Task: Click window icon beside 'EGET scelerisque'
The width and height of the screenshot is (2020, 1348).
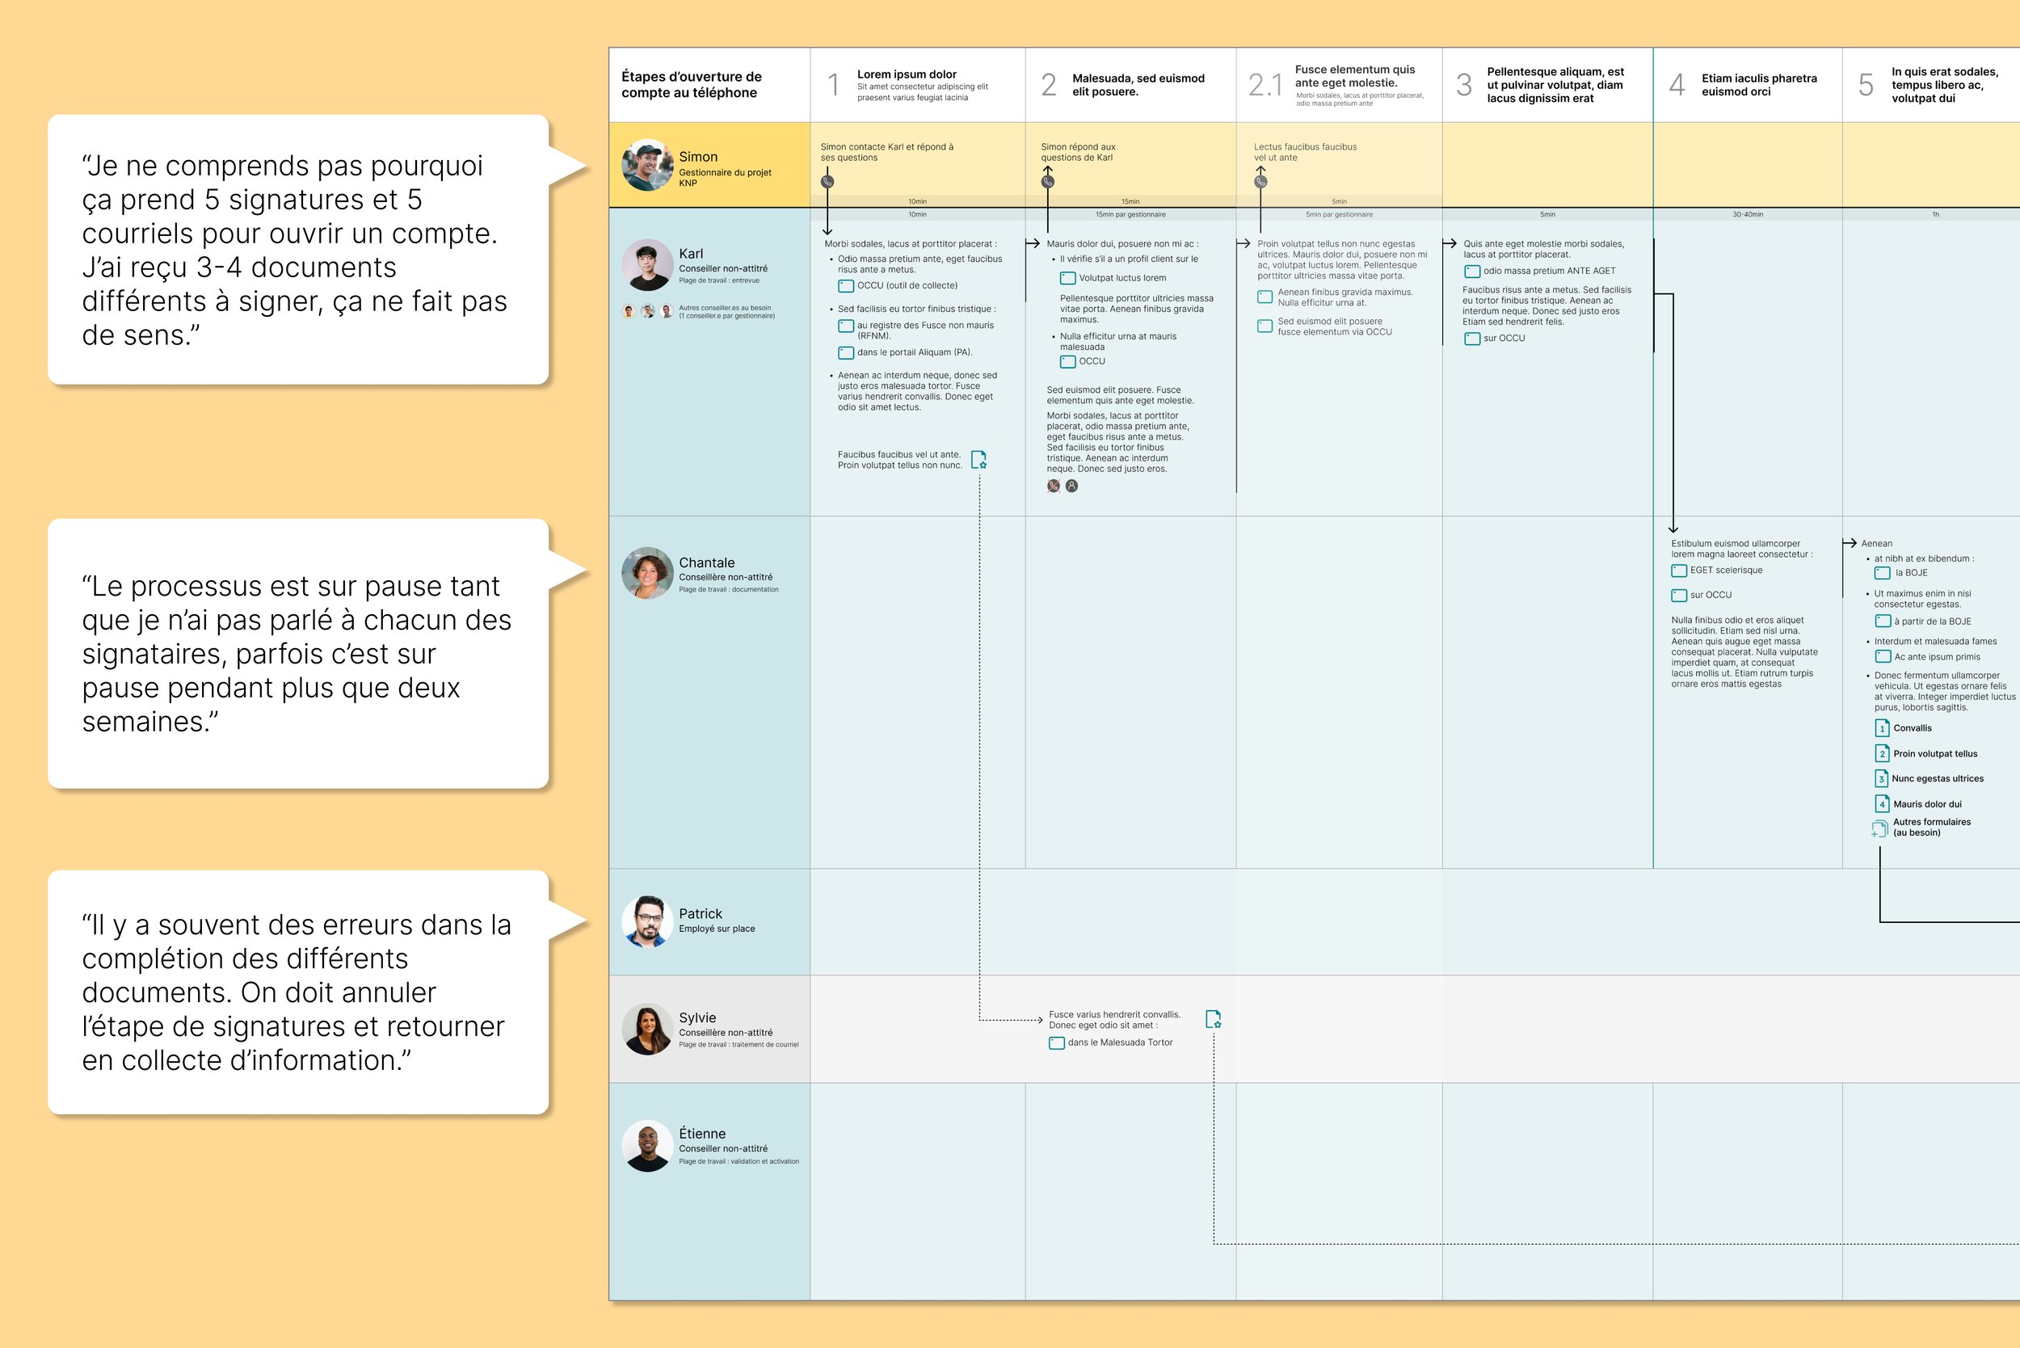Action: 1679,571
